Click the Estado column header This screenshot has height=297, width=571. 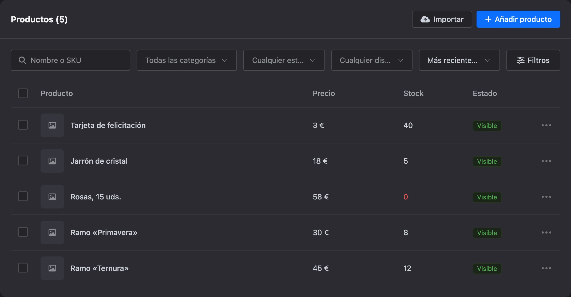(x=485, y=93)
